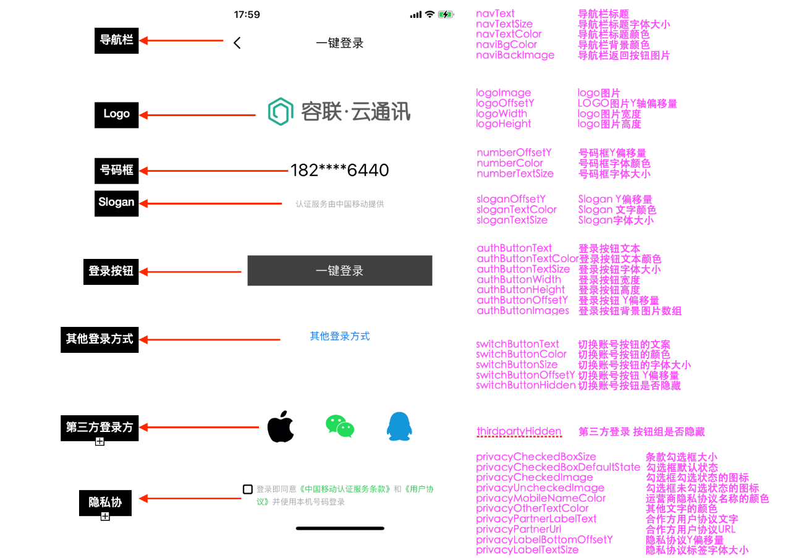Click the logoWidth parameter name

coord(502,114)
